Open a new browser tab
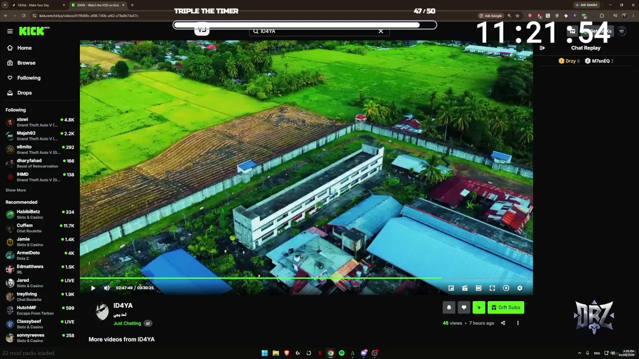 pos(132,5)
